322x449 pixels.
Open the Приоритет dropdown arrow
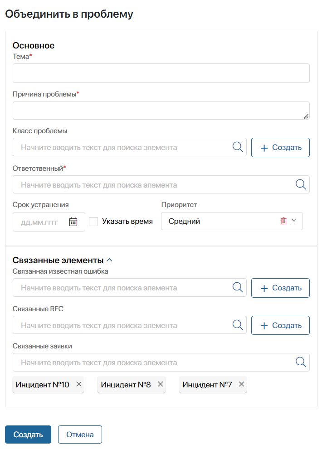[x=294, y=221]
